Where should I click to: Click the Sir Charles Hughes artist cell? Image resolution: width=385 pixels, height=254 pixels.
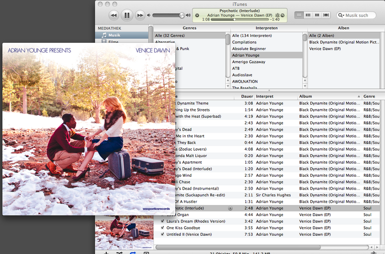[x=273, y=195]
